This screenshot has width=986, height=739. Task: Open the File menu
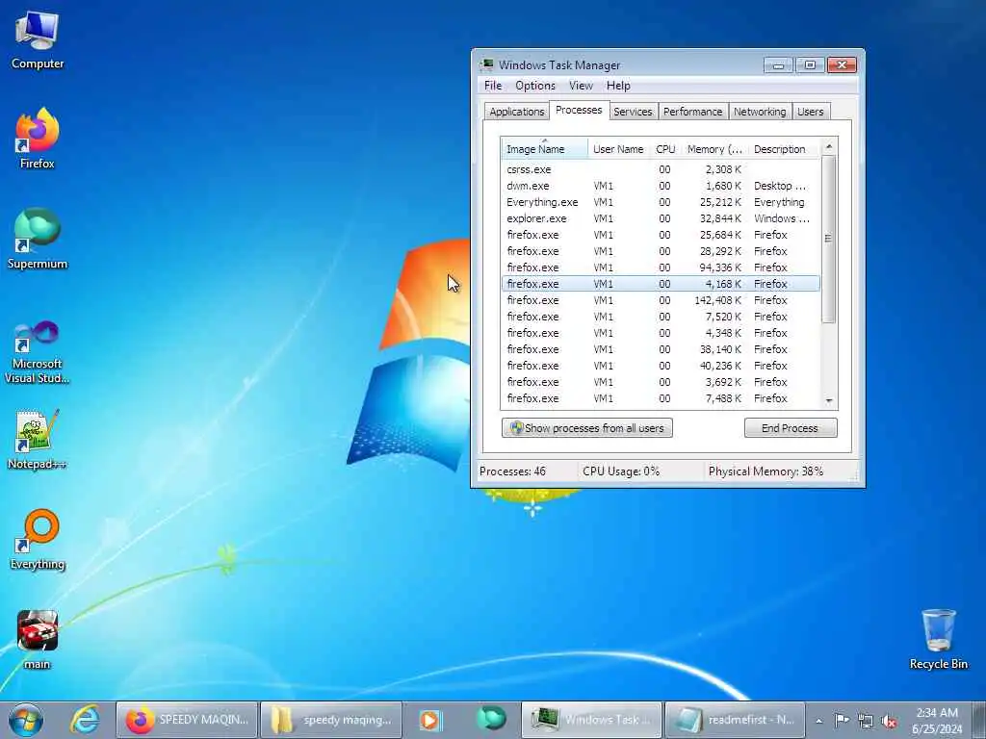click(493, 86)
